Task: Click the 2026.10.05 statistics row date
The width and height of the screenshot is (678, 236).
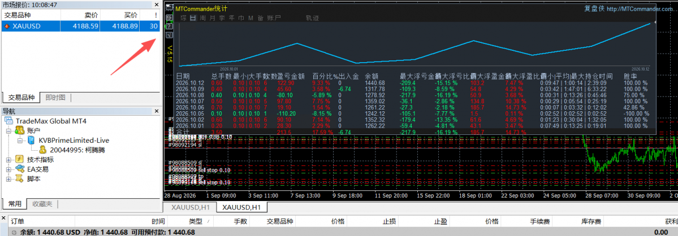Action: pyautogui.click(x=189, y=113)
